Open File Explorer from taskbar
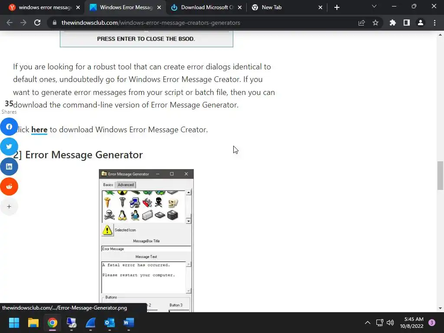This screenshot has height=333, width=444. coord(33,323)
